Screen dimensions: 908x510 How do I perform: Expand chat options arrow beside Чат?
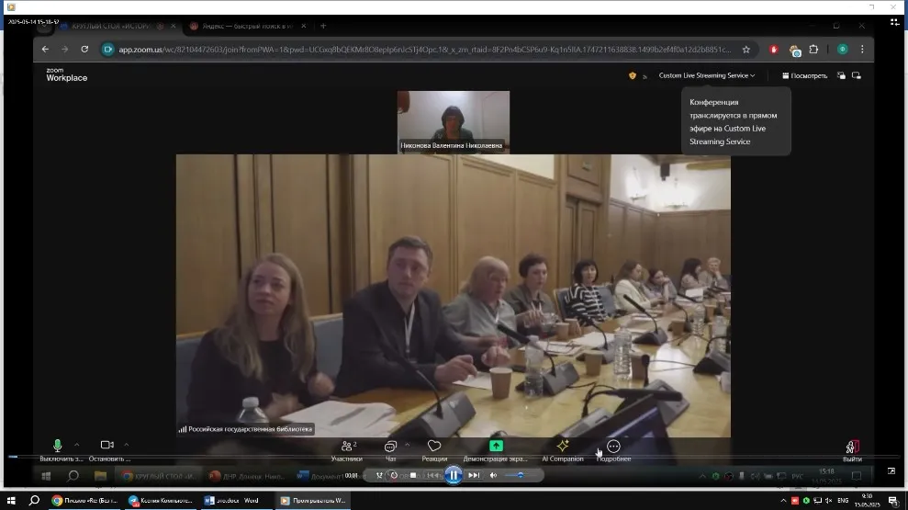[x=407, y=445]
